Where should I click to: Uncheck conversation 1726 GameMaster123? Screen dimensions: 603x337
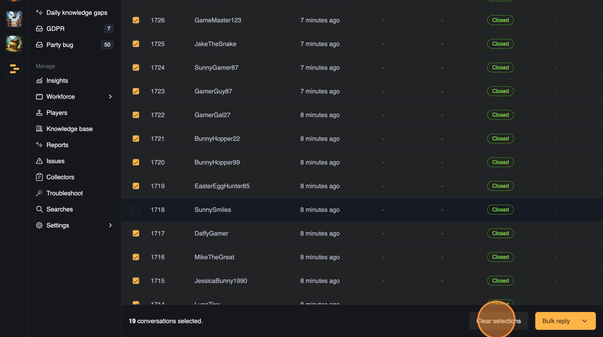(x=136, y=20)
